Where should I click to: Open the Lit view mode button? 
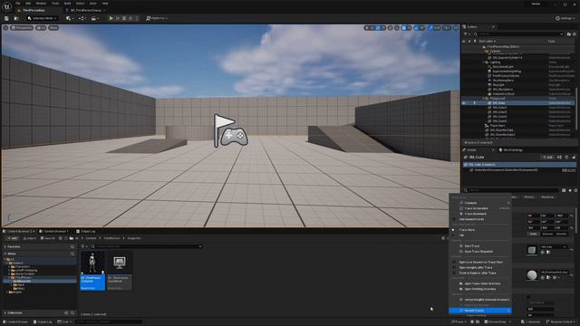[41, 28]
